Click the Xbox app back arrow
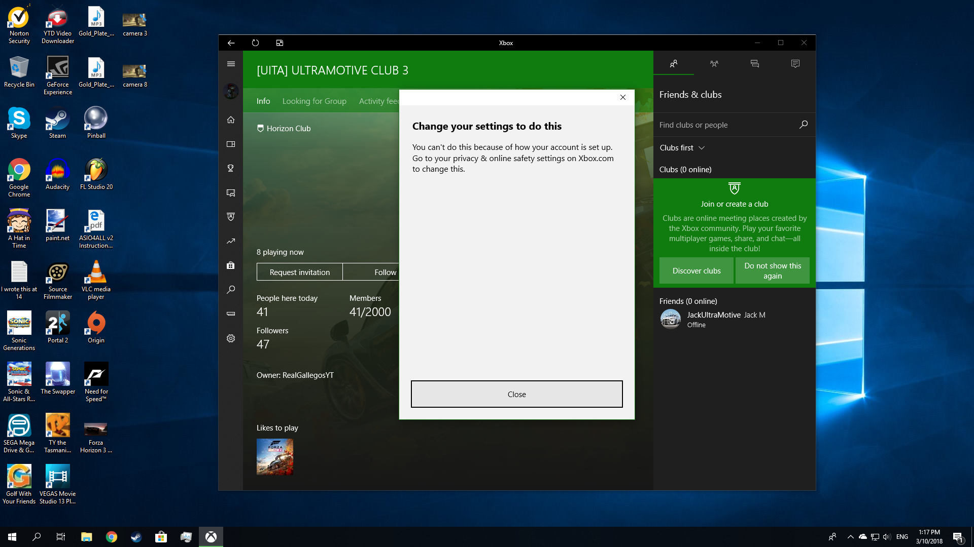Viewport: 974px width, 547px height. (x=231, y=43)
